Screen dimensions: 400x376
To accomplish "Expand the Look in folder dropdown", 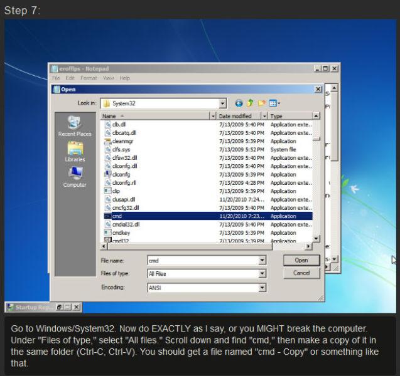I will click(x=223, y=103).
